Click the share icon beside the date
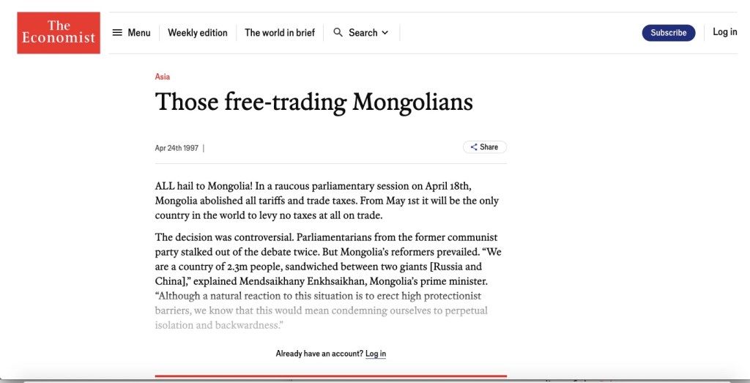Viewport: 750px width, 383px height. click(x=474, y=147)
